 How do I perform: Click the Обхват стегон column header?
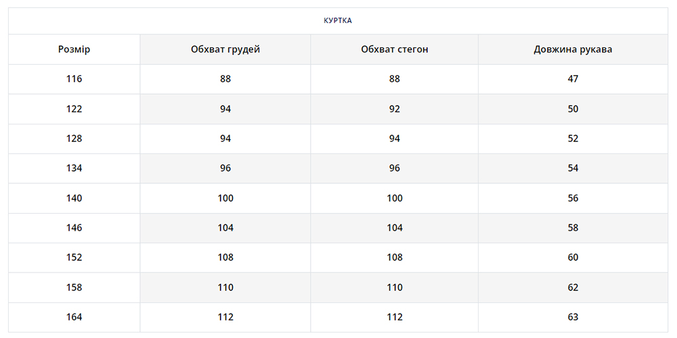395,49
